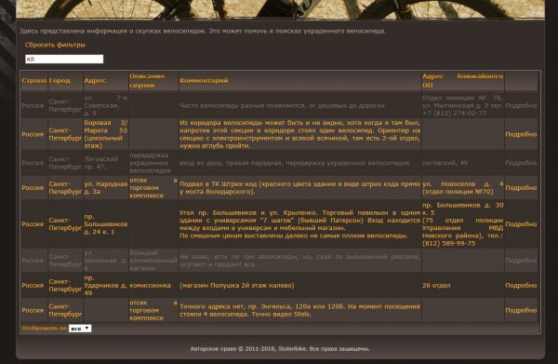This screenshot has height=364, width=558.
Task: Select the footer copyright text mentioning Stolenbike
Action: coord(280,349)
